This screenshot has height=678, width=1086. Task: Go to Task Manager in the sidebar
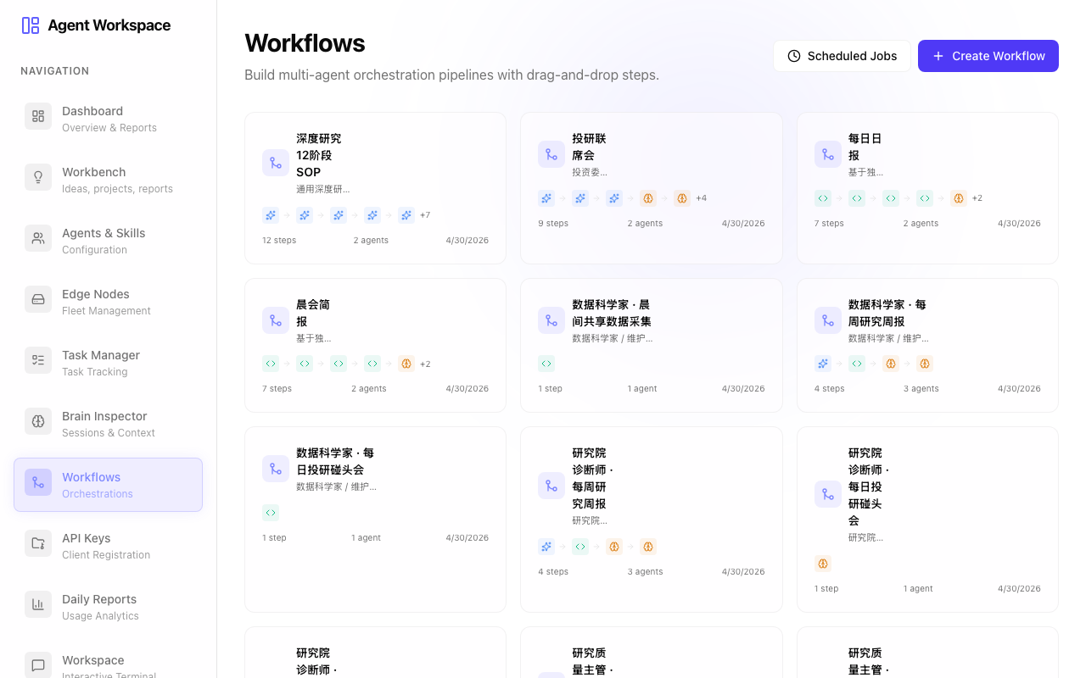pyautogui.click(x=108, y=363)
